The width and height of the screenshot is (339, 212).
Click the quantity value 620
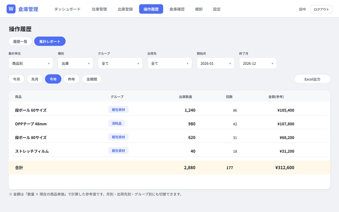tap(192, 137)
